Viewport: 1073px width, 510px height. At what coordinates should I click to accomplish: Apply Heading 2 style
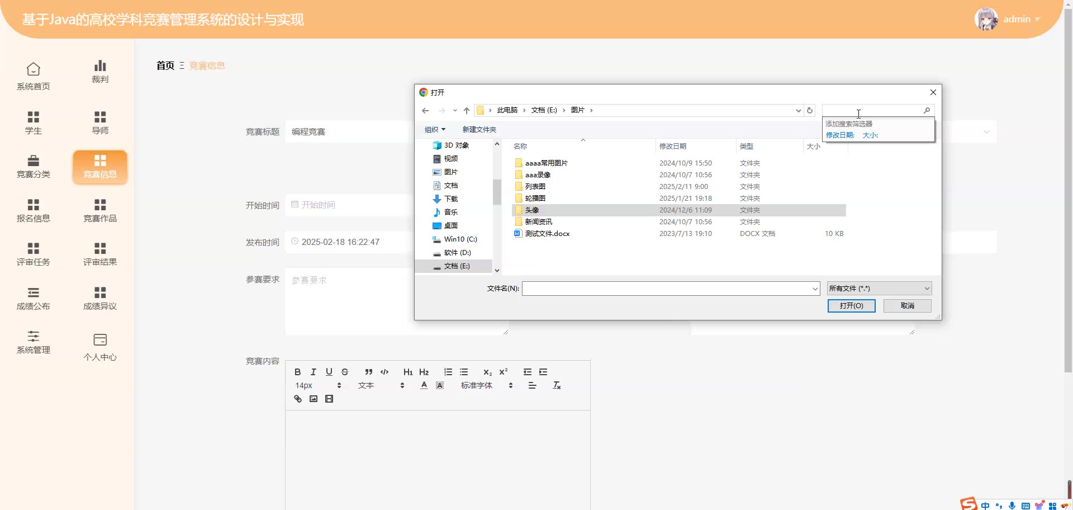click(424, 372)
